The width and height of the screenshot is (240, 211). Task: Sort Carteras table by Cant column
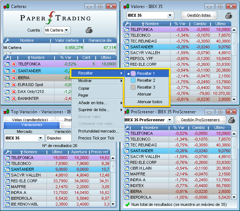click(86, 58)
